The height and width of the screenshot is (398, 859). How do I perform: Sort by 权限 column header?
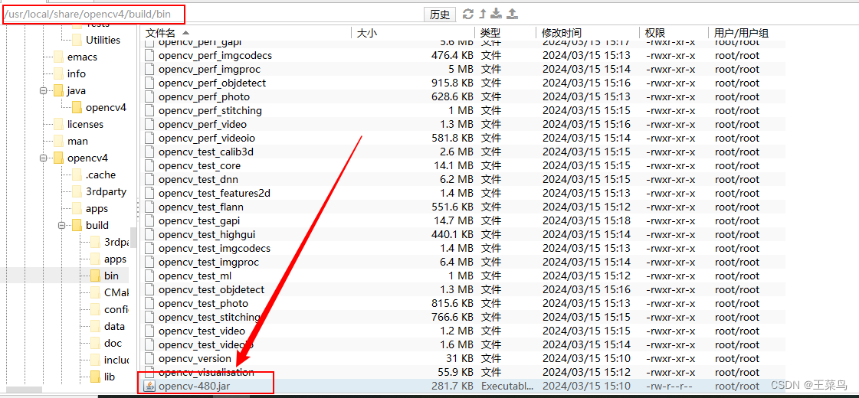pos(656,34)
